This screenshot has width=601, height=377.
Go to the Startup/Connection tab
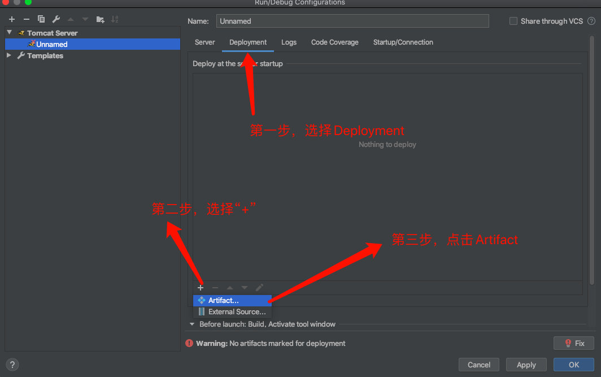click(x=403, y=42)
